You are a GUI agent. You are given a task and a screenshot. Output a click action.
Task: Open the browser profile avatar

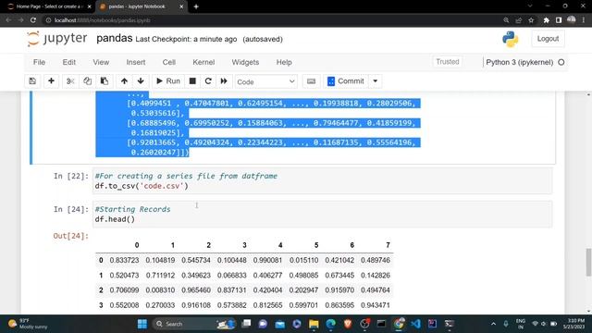pyautogui.click(x=572, y=20)
